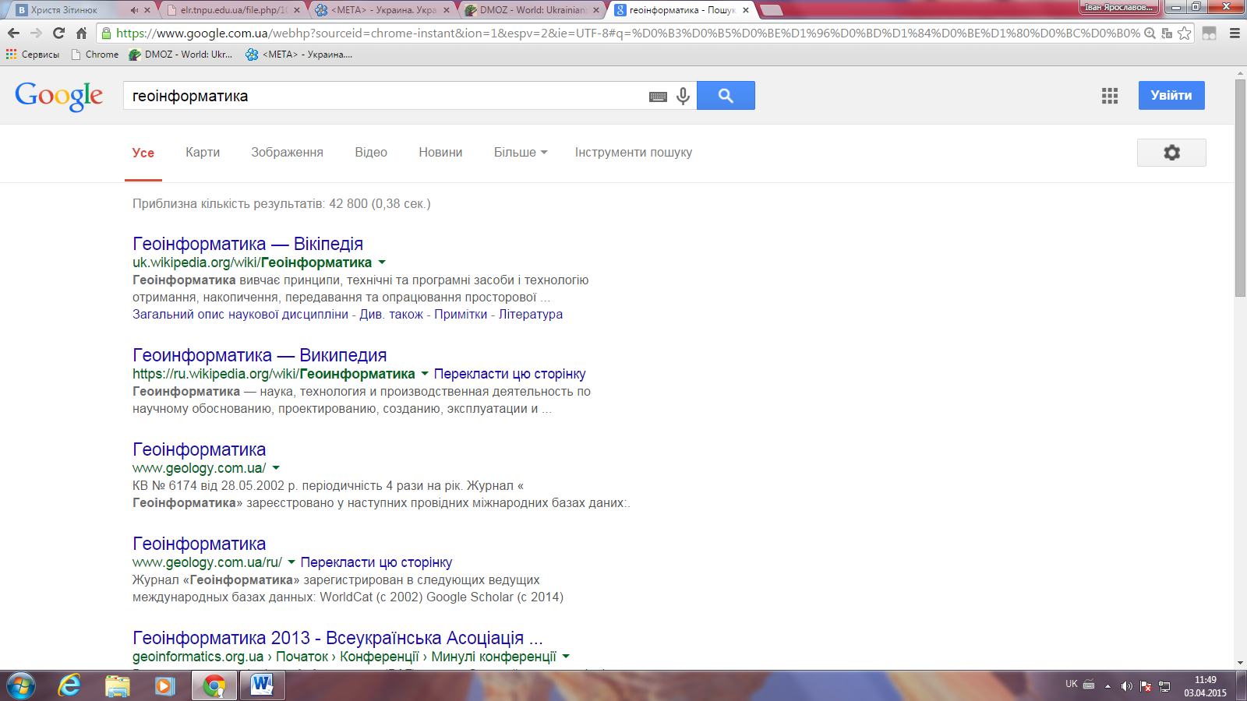Open Загальний опис наукової дисципліни sitelink
Image resolution: width=1247 pixels, height=701 pixels.
pyautogui.click(x=240, y=315)
